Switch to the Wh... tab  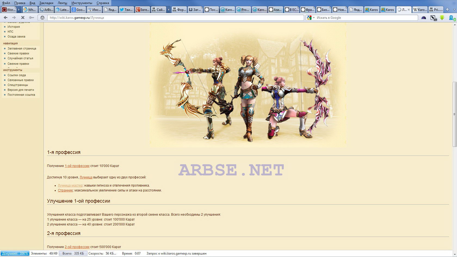coord(30,10)
